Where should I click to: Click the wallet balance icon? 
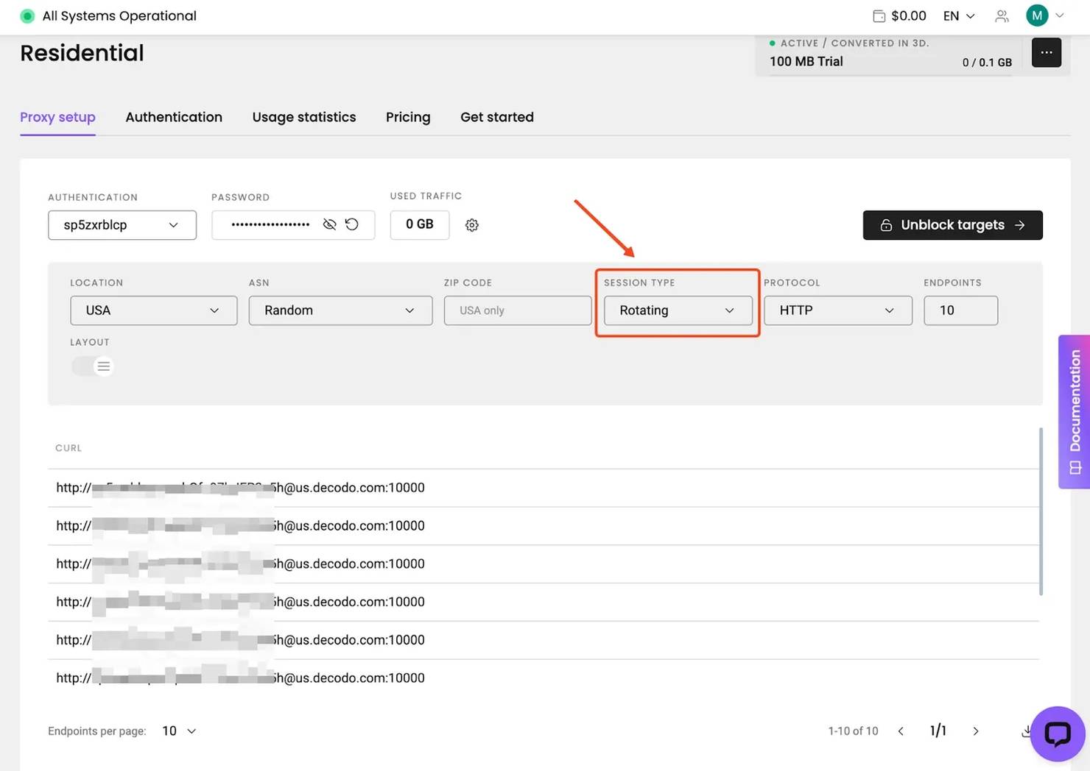tap(879, 16)
